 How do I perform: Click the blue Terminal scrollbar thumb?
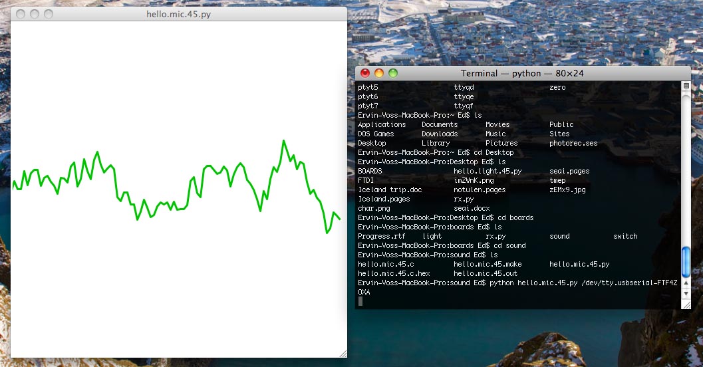686,262
